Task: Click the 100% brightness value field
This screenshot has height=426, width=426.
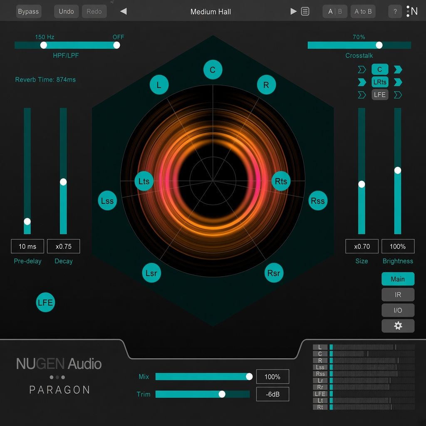Action: (x=398, y=246)
